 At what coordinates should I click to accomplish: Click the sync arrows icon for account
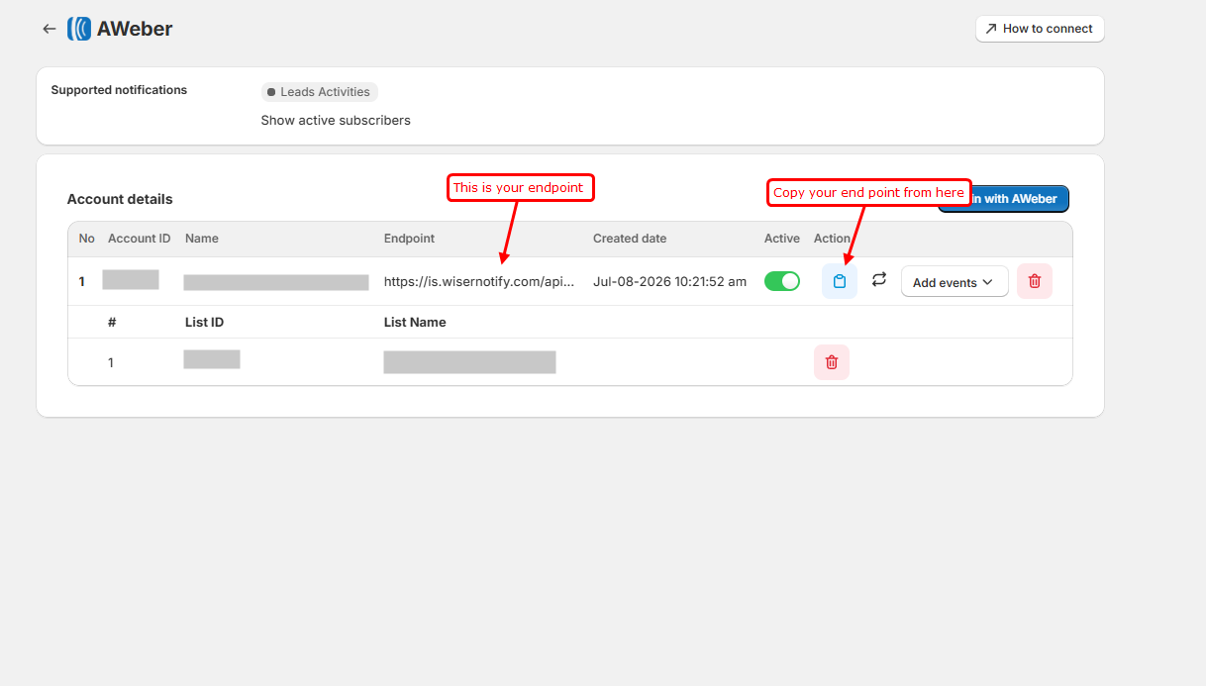879,280
